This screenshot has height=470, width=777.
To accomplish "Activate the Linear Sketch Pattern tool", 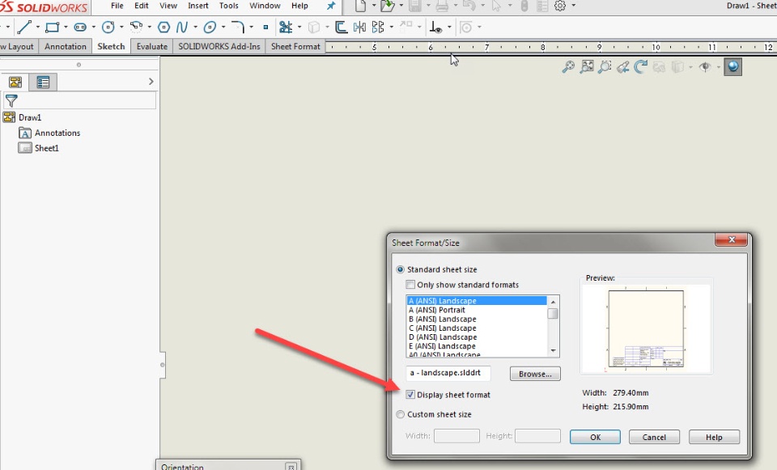I will 378,27.
